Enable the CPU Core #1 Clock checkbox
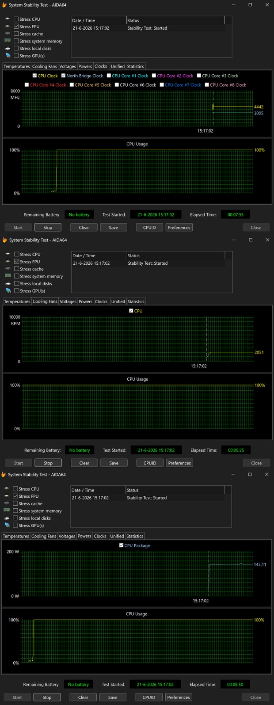The image size is (274, 705). pos(109,76)
